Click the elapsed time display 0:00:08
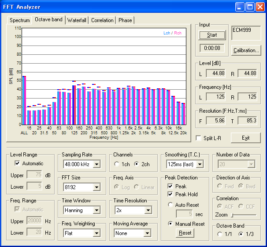The image size is (267, 247). [212, 48]
